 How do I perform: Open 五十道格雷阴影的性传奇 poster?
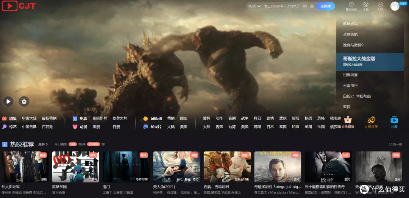(x=328, y=167)
